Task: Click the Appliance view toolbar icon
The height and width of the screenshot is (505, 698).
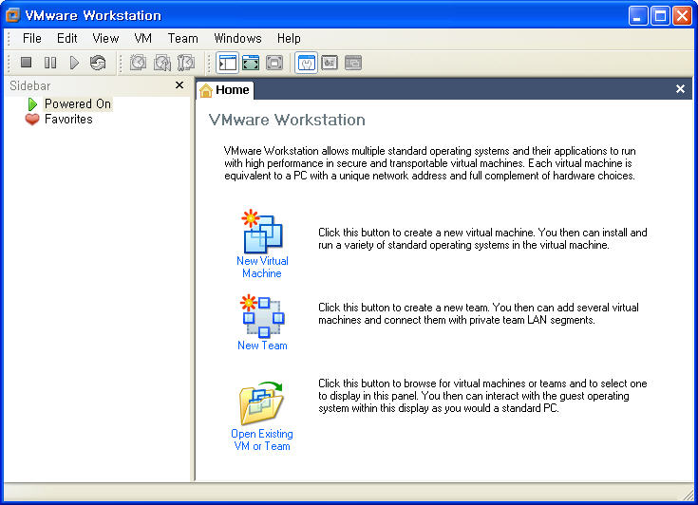Action: click(330, 63)
